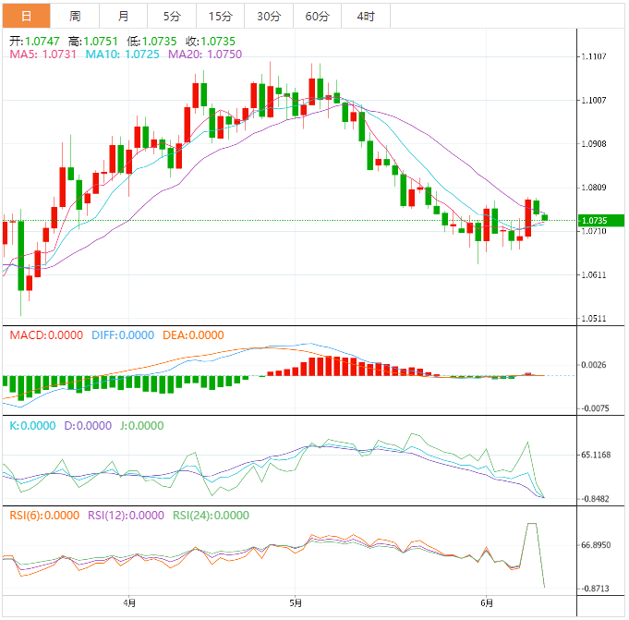Open the 月 monthly chart tab
The image size is (629, 620).
pos(124,17)
